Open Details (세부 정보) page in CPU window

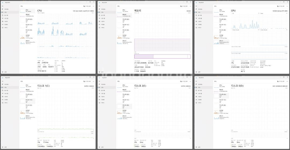pos(10,25)
